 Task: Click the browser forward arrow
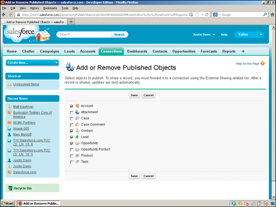(10, 15)
